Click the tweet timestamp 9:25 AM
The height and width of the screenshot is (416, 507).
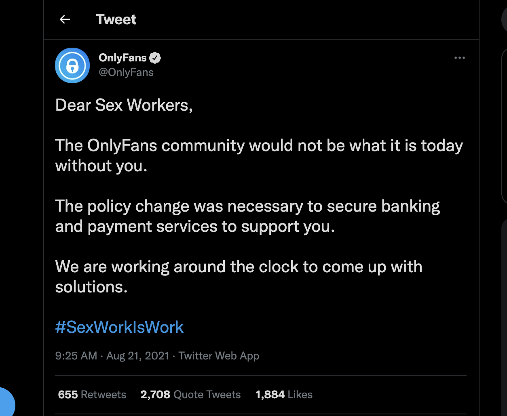click(x=76, y=356)
